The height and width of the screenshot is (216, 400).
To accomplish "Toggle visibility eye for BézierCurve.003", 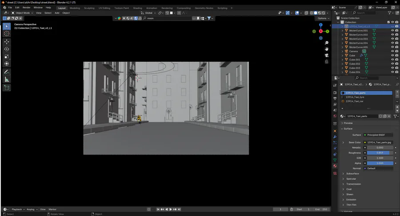I will (x=392, y=39).
